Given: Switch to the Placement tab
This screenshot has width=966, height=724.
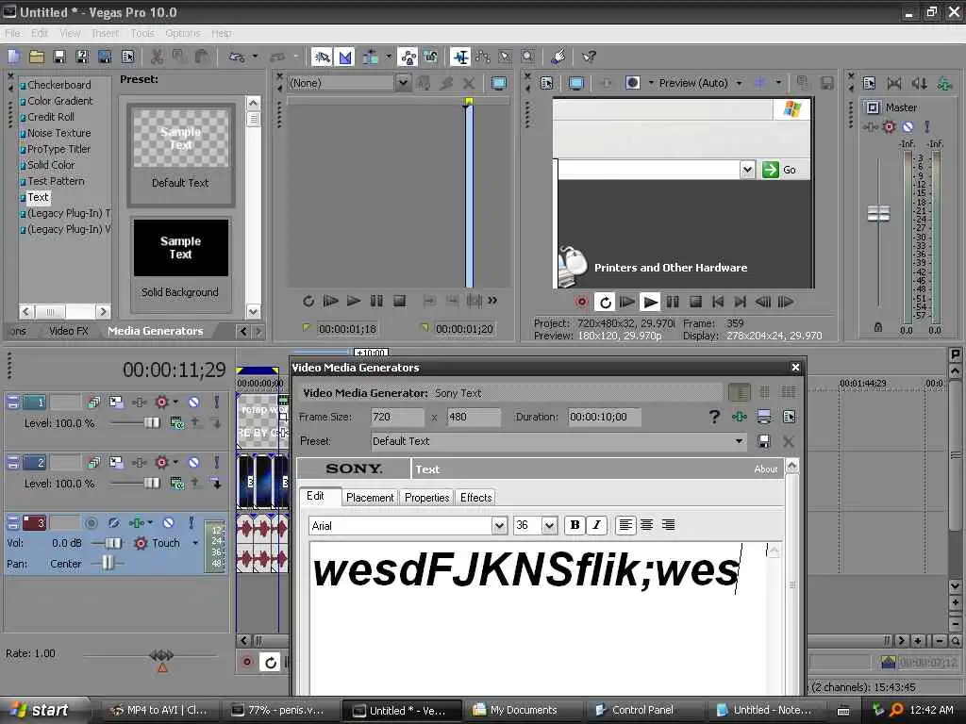Looking at the screenshot, I should coord(370,498).
